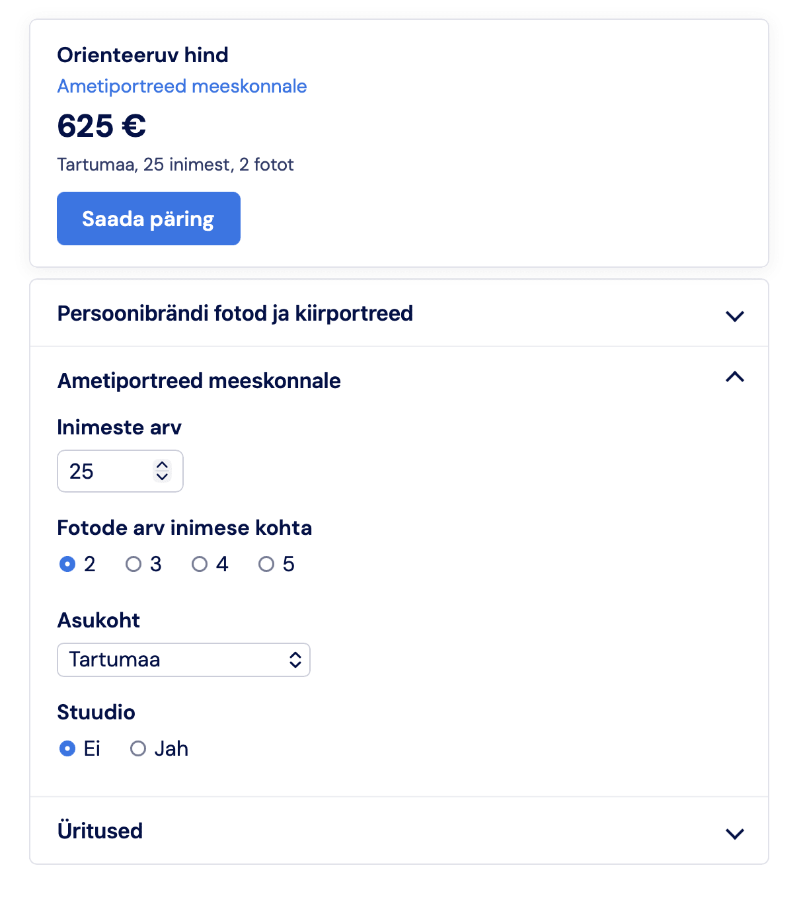The height and width of the screenshot is (923, 805).
Task: Click the bold Ametiportreed meeskonnale accordion title
Action: 199,381
